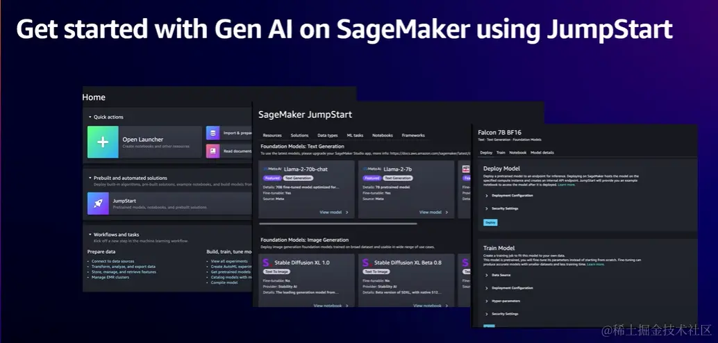Click View notebook on Stable Diffusion XL 1.0
Viewport: 718px width, 343px height.
coord(327,306)
